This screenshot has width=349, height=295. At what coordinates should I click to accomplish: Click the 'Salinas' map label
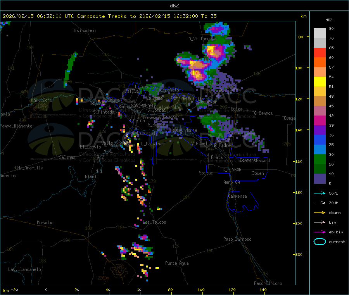point(67,157)
